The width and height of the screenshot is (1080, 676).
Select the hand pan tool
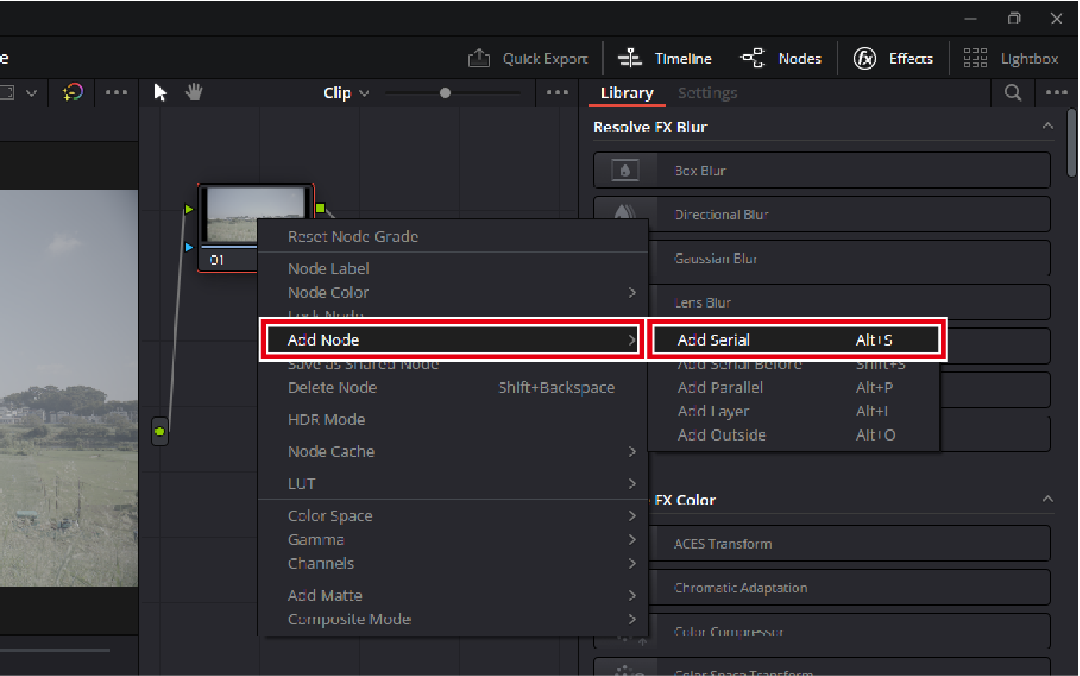tap(194, 93)
